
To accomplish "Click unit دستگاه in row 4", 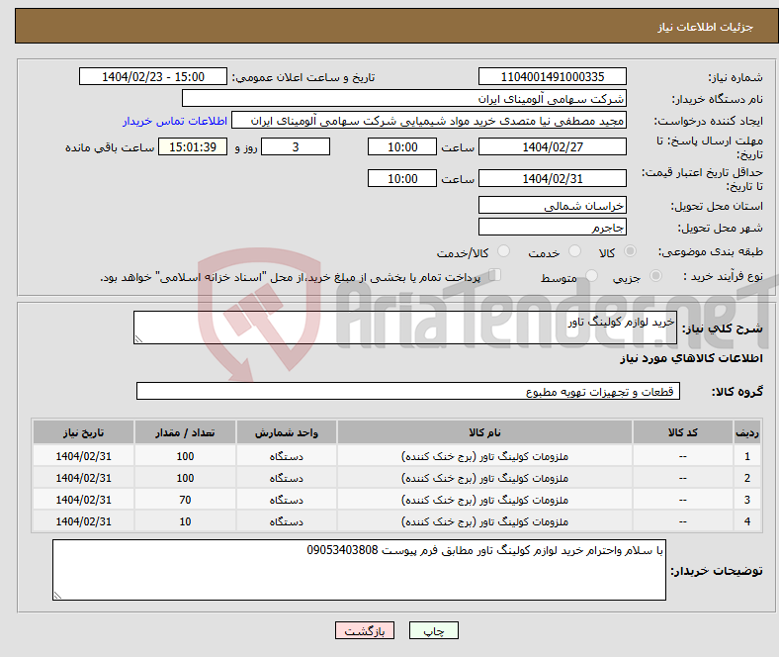I will pyautogui.click(x=287, y=521).
